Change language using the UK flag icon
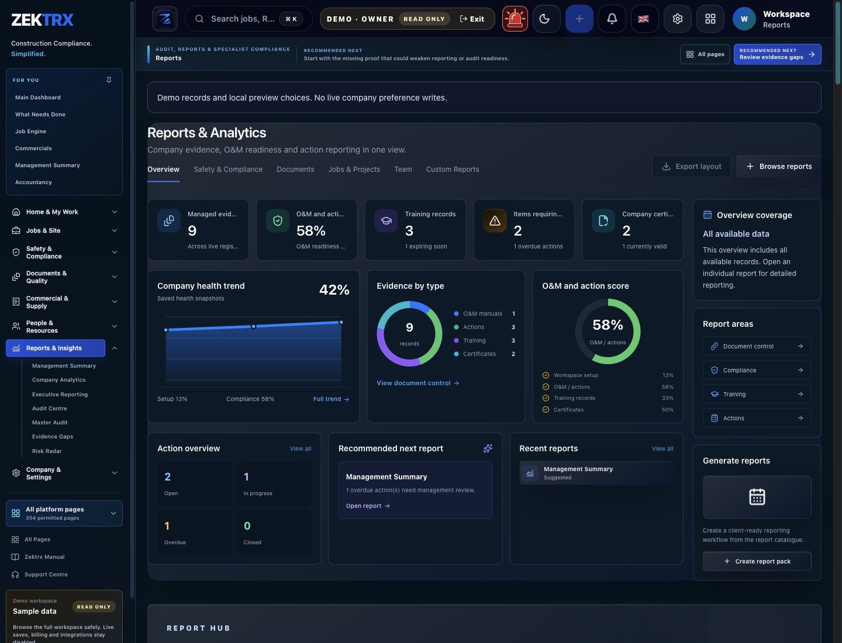Viewport: 842px width, 643px height. [644, 19]
